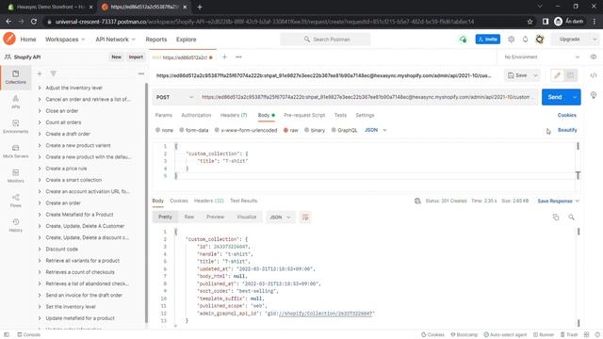Open the Send button dropdown arrow
603x339 pixels.
pos(575,97)
